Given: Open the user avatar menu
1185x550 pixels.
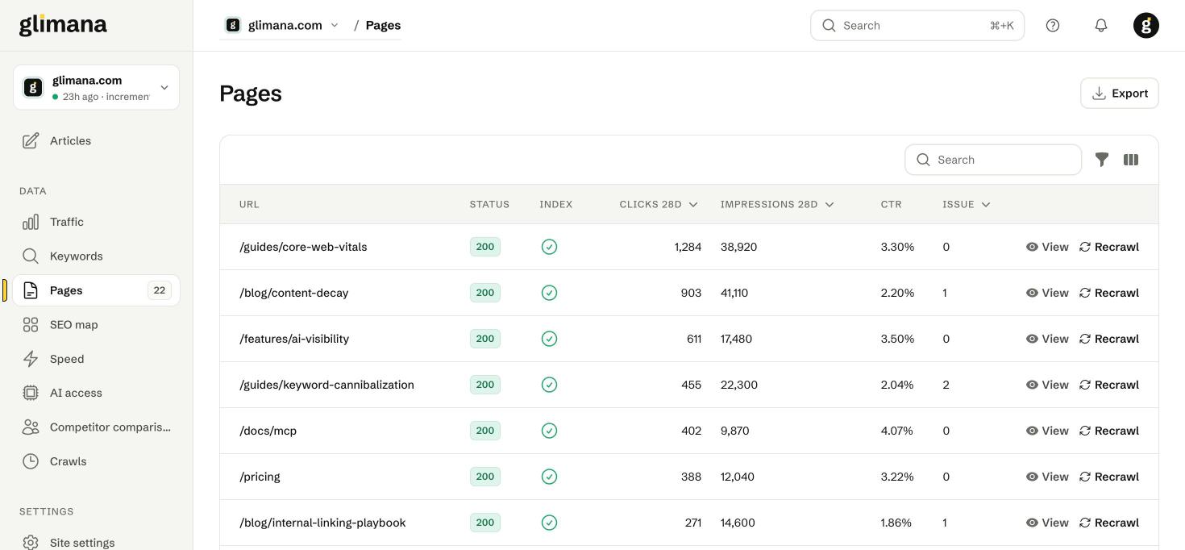Looking at the screenshot, I should tap(1146, 26).
